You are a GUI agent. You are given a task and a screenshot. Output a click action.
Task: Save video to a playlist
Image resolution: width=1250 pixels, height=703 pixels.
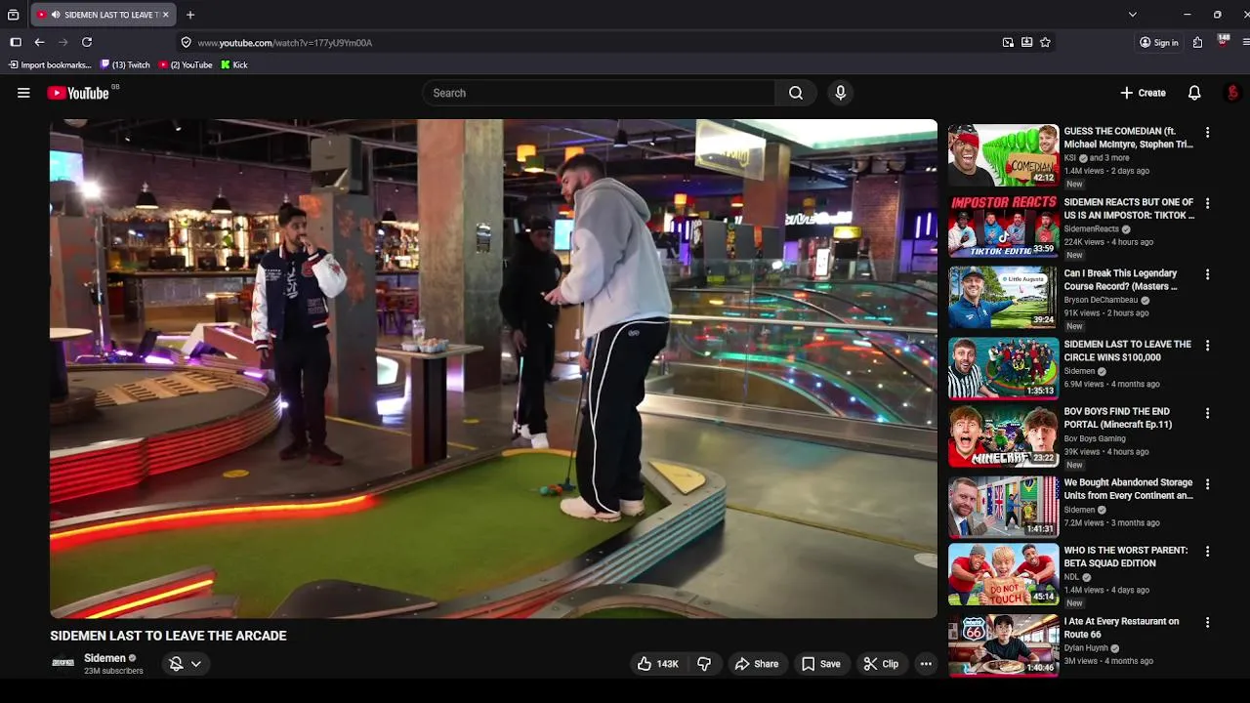(x=821, y=664)
